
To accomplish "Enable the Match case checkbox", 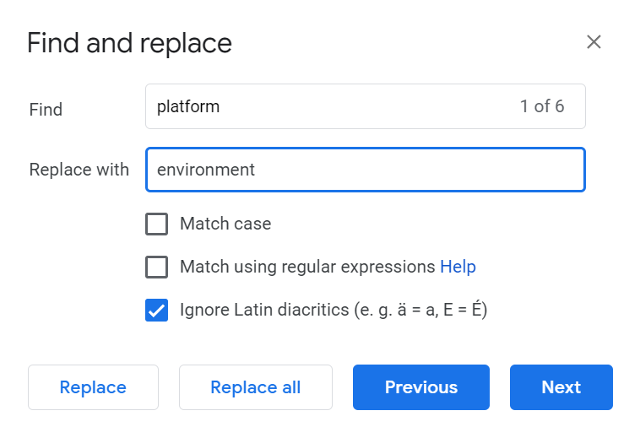I will coord(156,224).
